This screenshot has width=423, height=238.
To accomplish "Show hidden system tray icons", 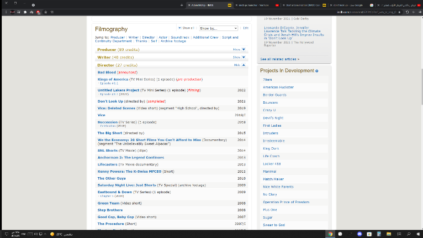I will pos(45,234).
